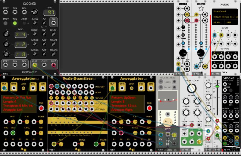
Task: Click the Palm Loop COARSE knob
Action: pos(186,101)
